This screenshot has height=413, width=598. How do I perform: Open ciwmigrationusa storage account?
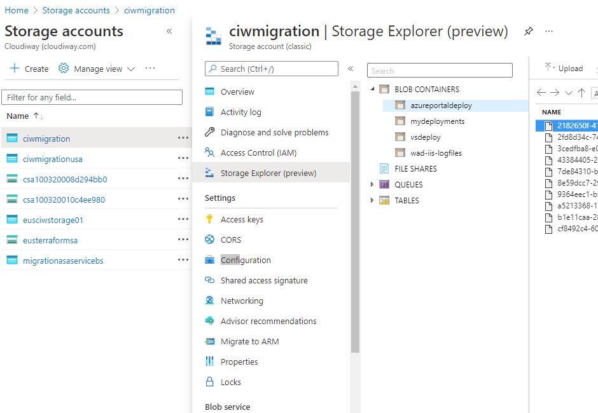(x=53, y=159)
